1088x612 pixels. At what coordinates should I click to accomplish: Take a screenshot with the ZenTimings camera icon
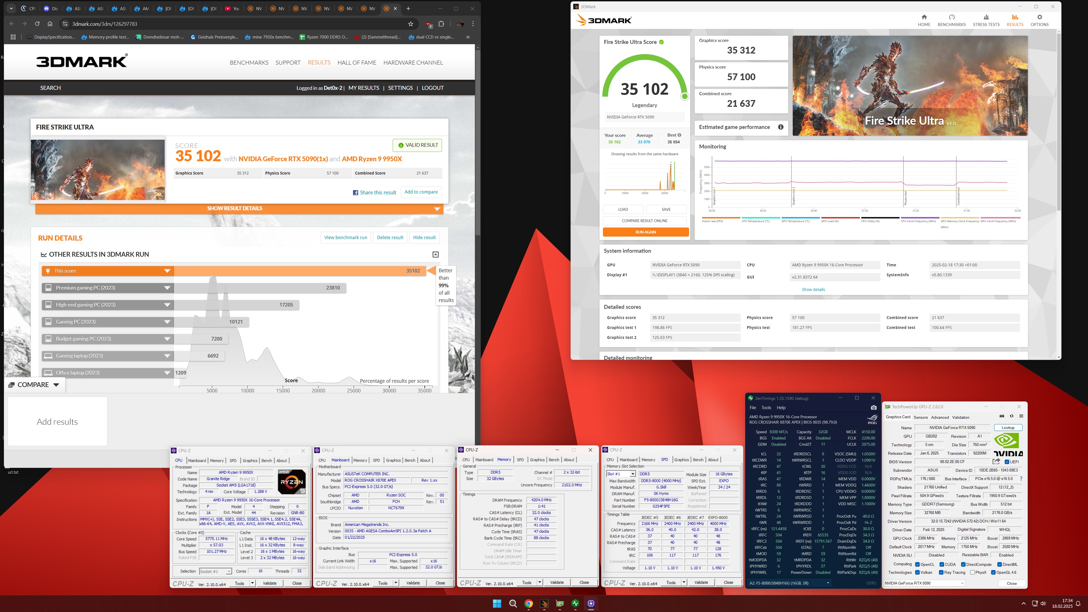874,408
